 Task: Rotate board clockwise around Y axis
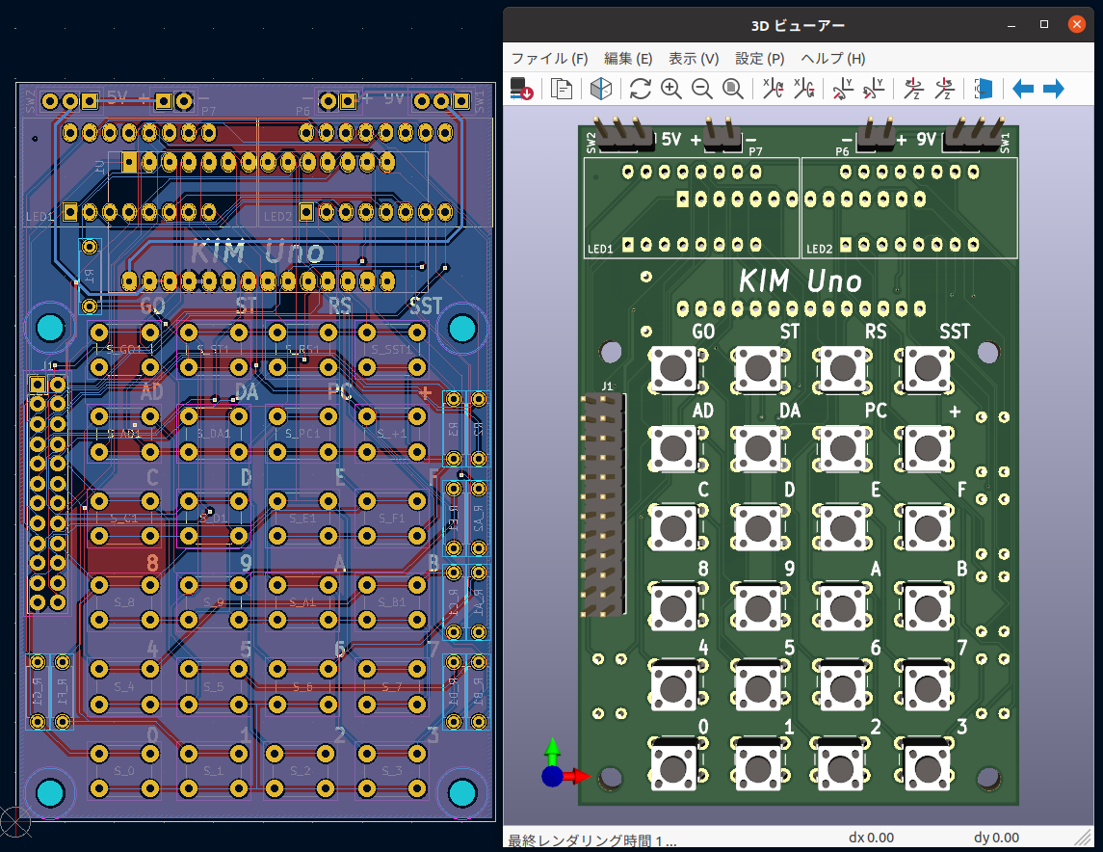click(840, 89)
